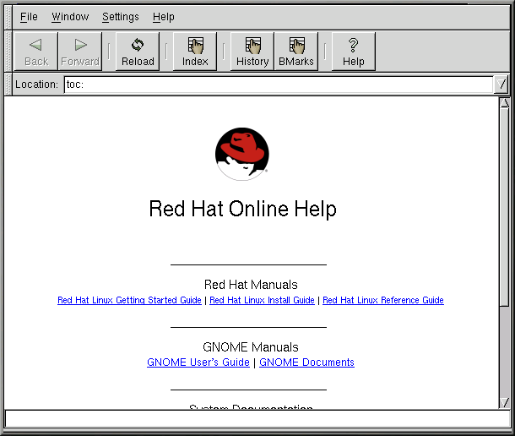Follow the Red Hat Linux Reference Guide link
Viewport: 515px width, 436px height.
tap(382, 301)
